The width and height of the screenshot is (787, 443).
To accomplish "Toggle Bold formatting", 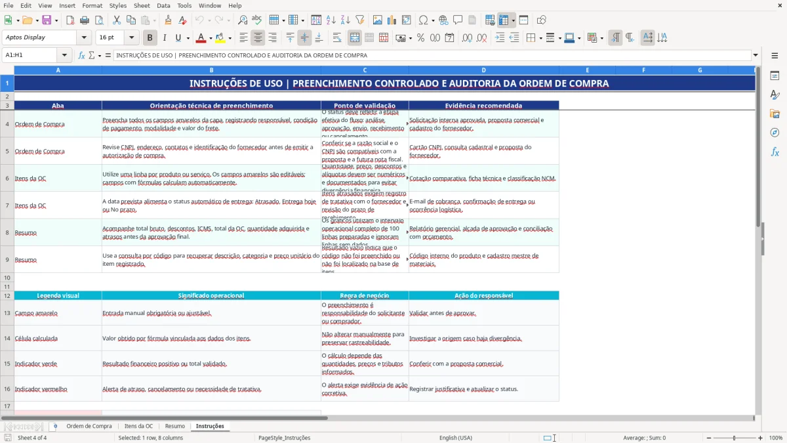I will [x=150, y=38].
